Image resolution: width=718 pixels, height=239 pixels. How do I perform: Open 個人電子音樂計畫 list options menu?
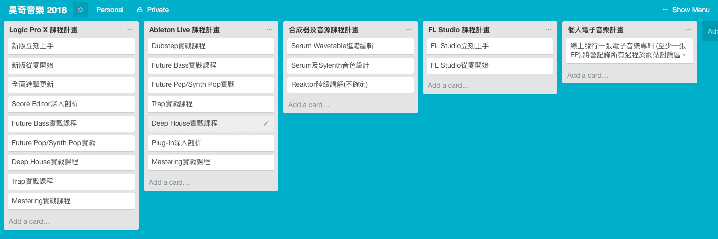point(688,30)
